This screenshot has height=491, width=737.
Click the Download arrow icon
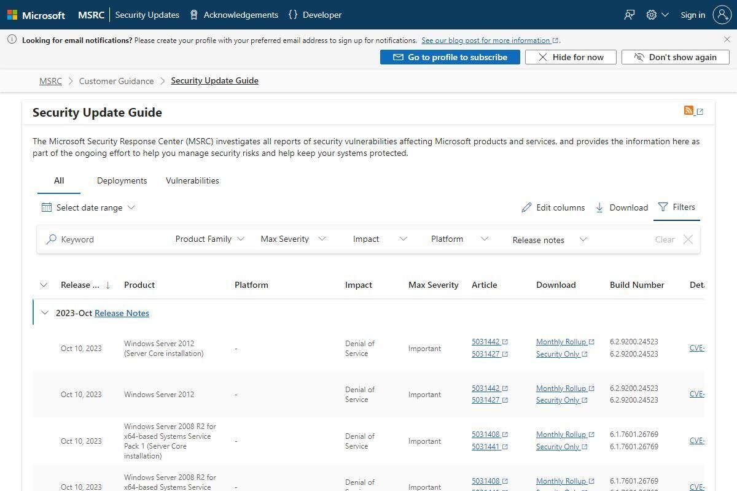599,207
